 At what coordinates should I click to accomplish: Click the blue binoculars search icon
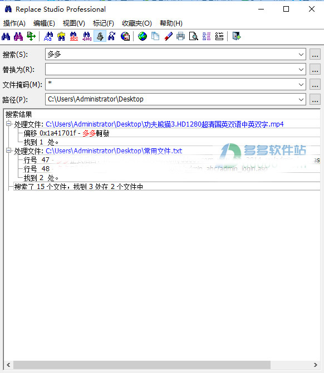[6, 36]
